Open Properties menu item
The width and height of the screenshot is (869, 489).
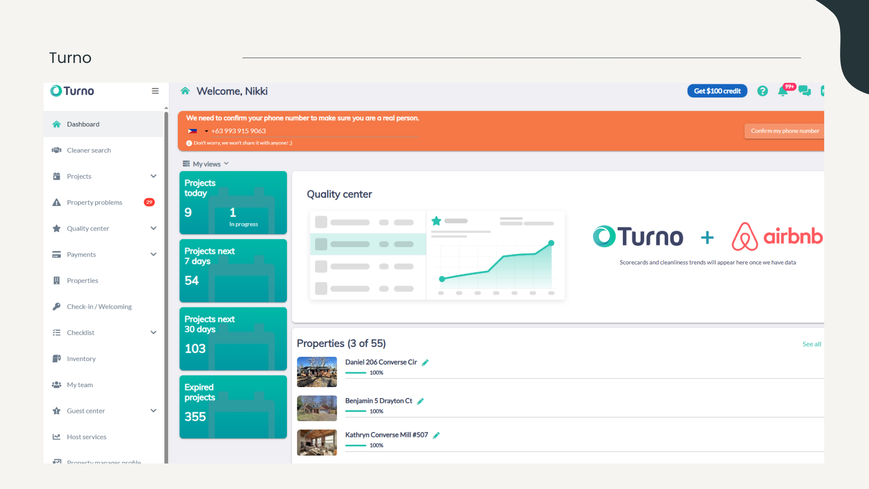(103, 281)
